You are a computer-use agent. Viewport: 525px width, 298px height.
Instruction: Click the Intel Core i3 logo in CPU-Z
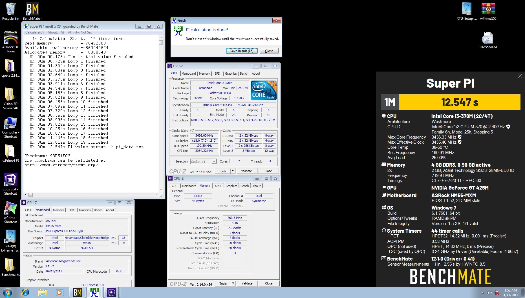tap(264, 90)
